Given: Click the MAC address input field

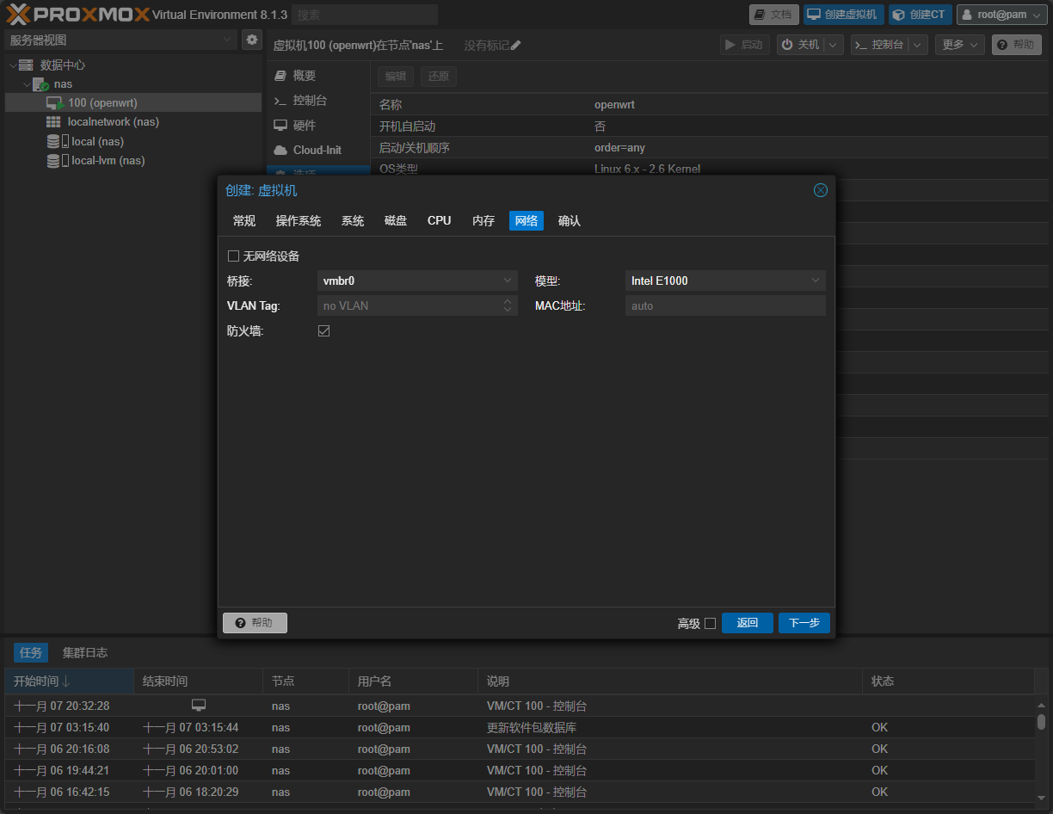Looking at the screenshot, I should click(x=724, y=306).
